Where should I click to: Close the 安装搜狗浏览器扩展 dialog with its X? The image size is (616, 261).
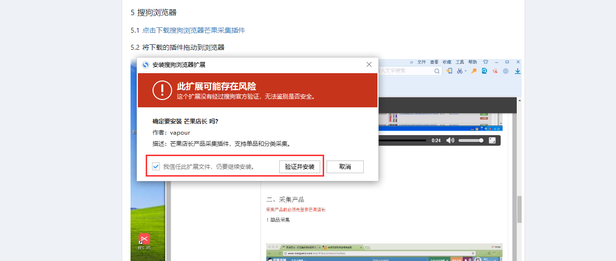369,64
